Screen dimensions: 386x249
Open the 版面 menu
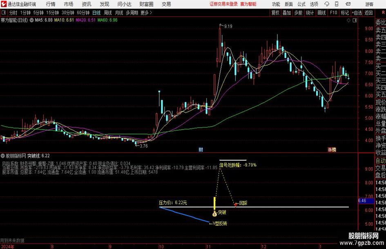click(x=288, y=4)
